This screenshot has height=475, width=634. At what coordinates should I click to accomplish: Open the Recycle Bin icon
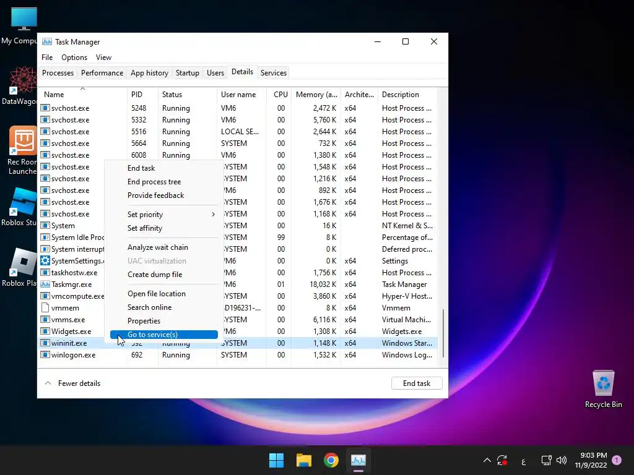tap(603, 390)
